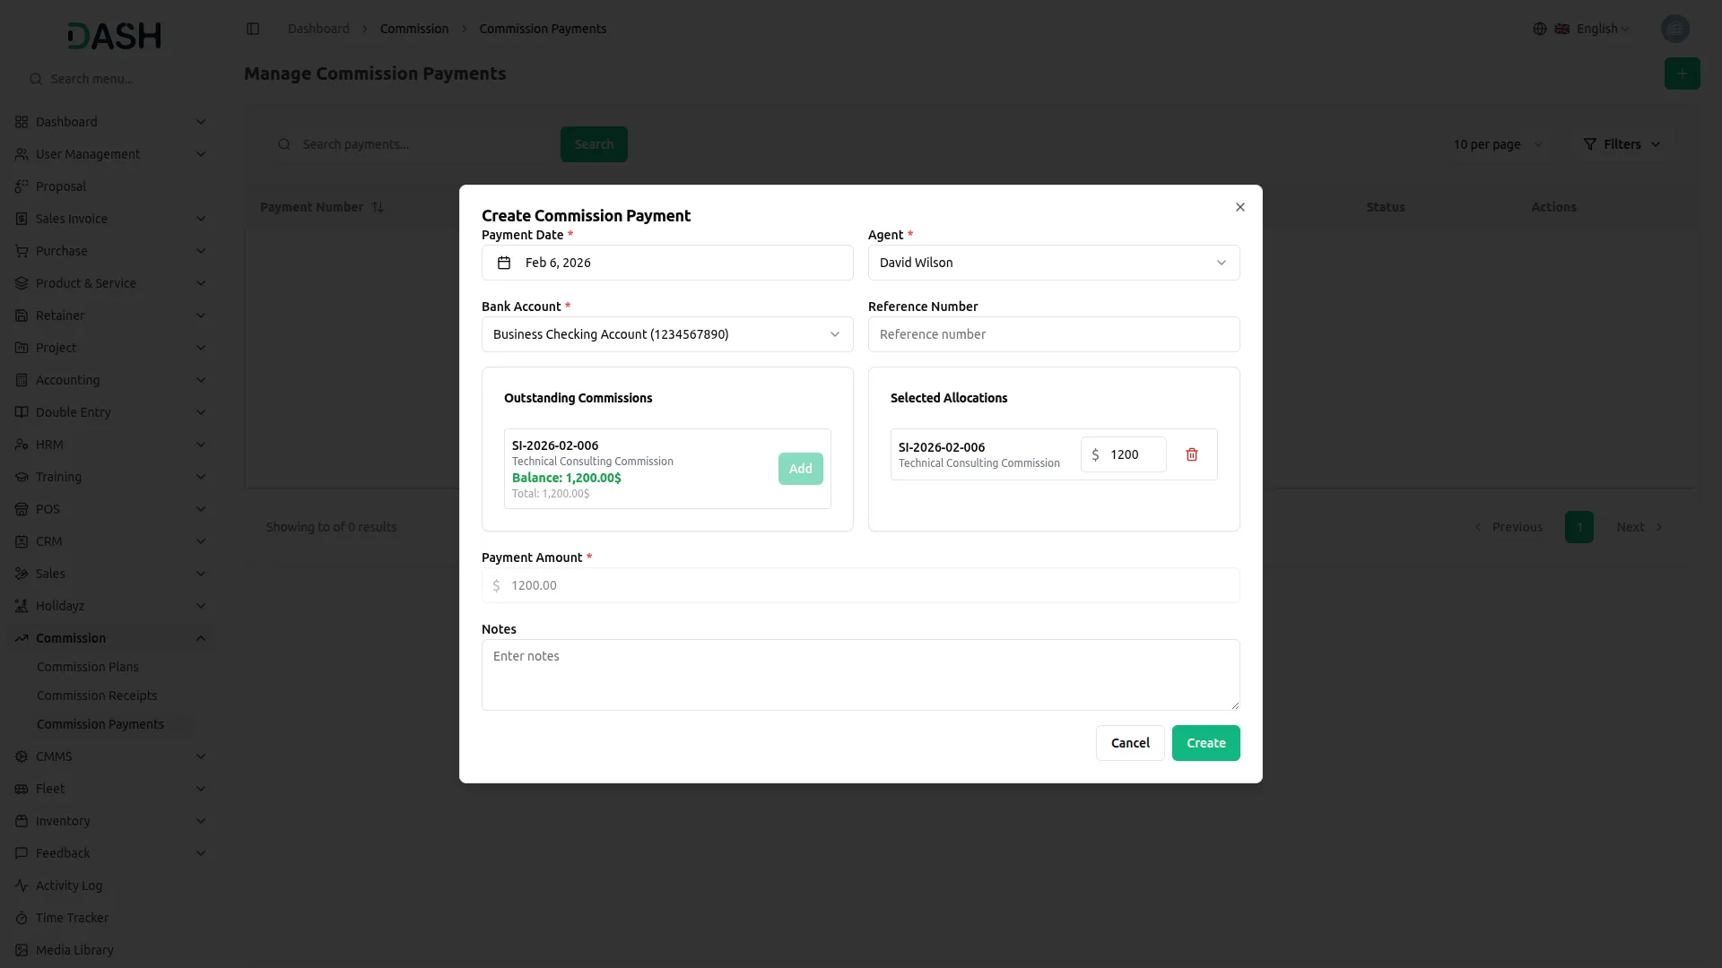
Task: Click the Product & Service icon
Action: pos(22,283)
